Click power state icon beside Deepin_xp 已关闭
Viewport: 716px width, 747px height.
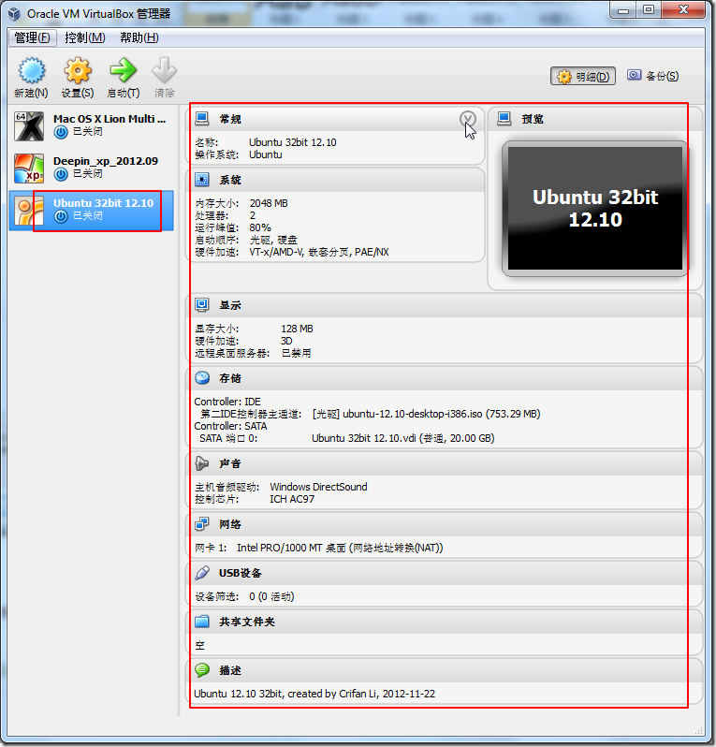point(61,174)
